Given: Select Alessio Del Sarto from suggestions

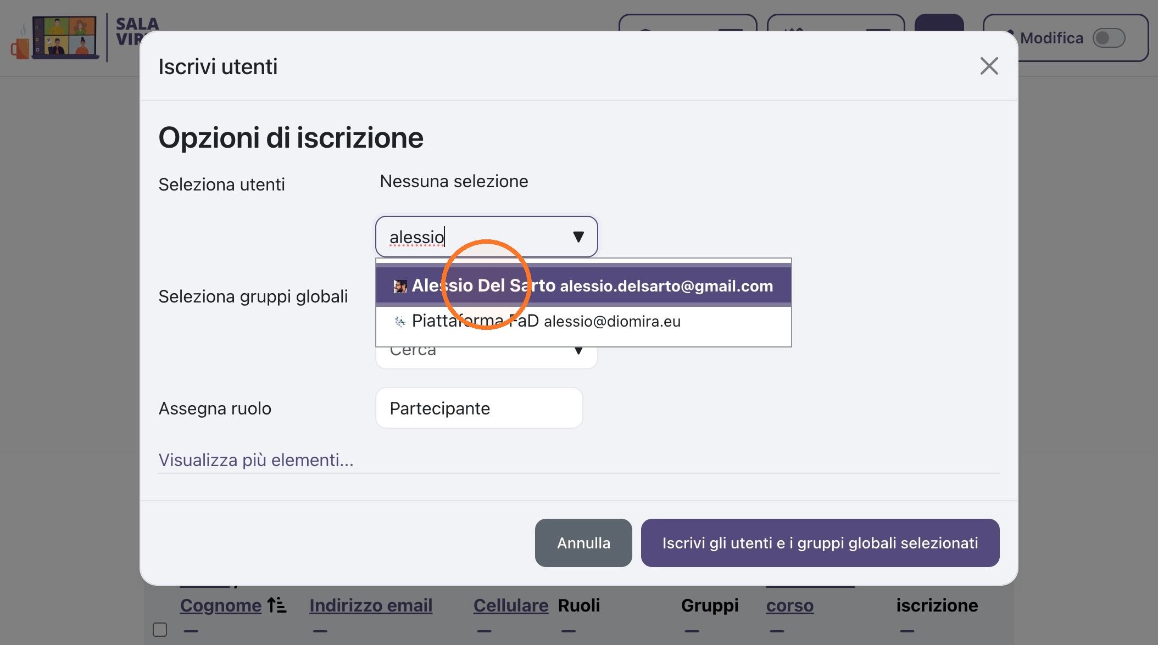Looking at the screenshot, I should (583, 286).
